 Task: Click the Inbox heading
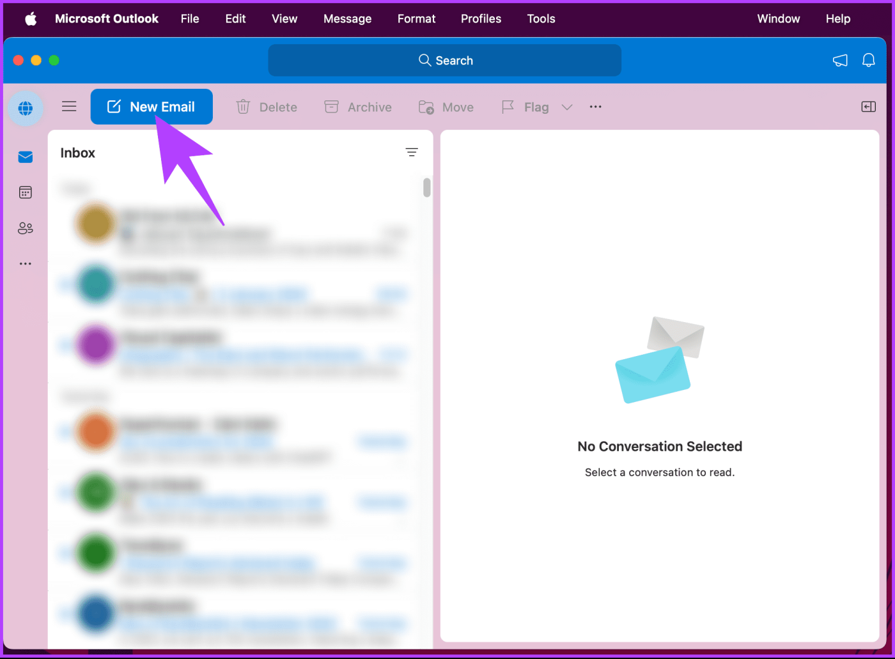[77, 153]
